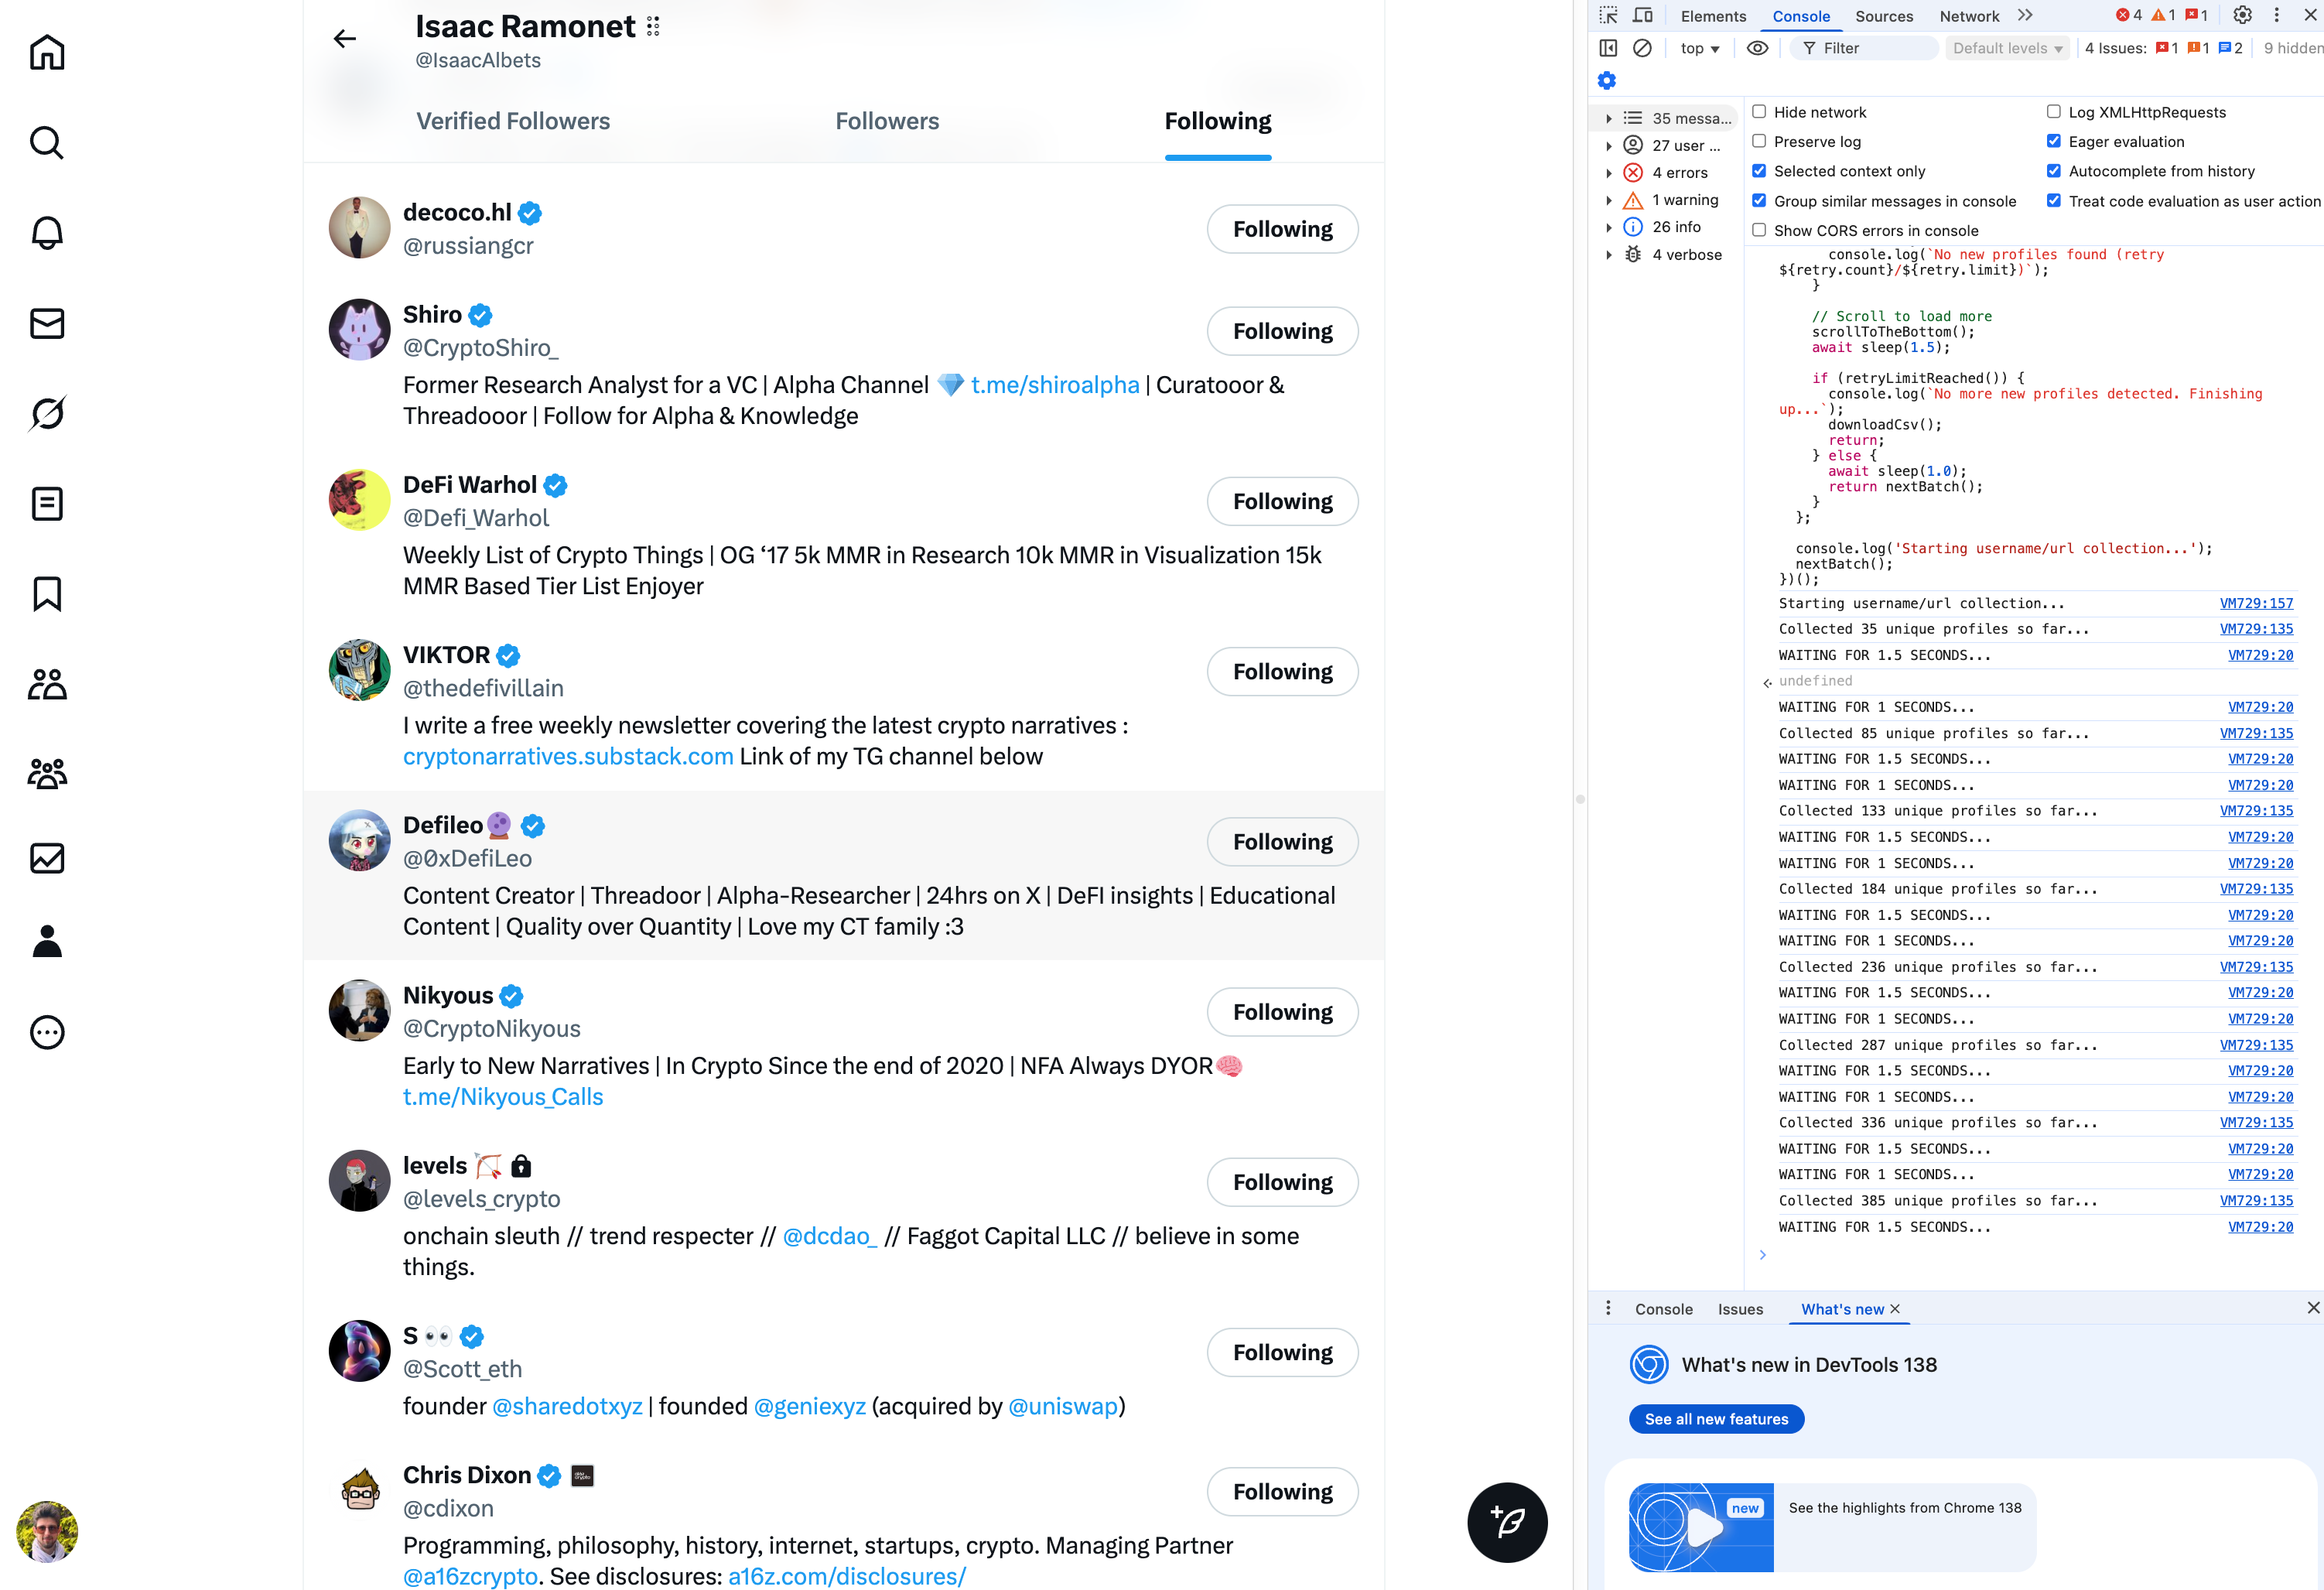Select the inspect element picker icon
Viewport: 2324px width, 1590px height.
[x=1608, y=15]
